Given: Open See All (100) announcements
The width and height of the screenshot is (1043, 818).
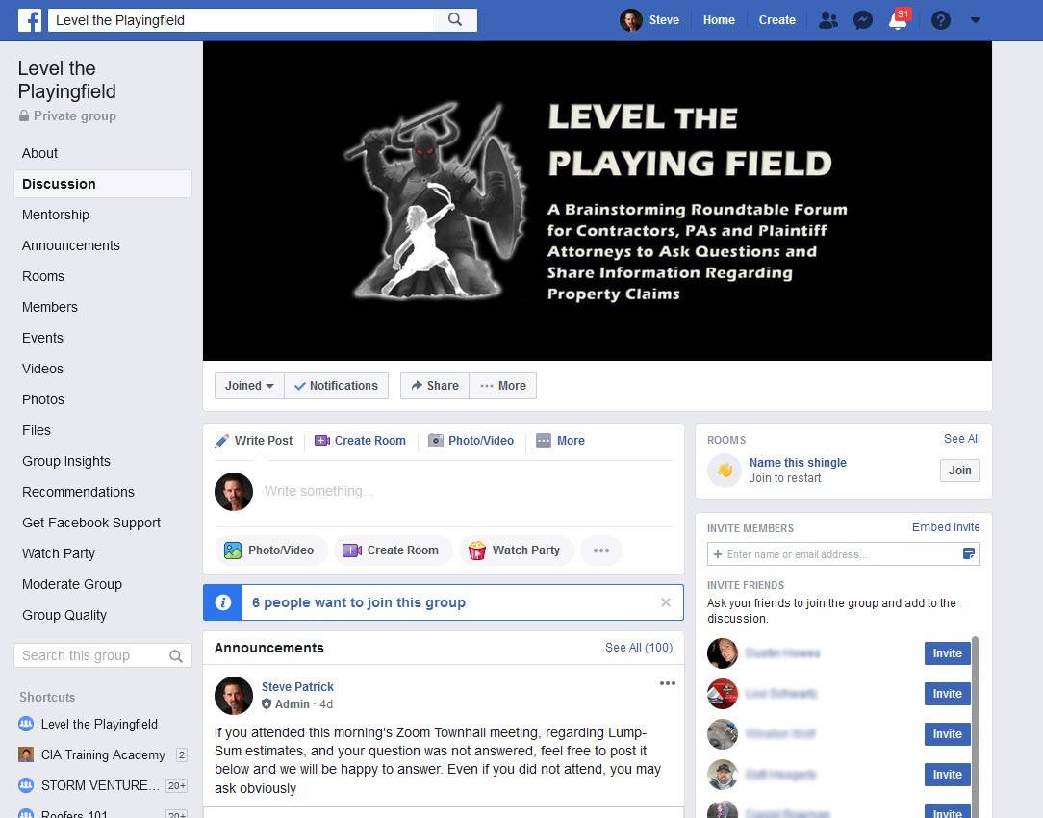Looking at the screenshot, I should [x=639, y=647].
